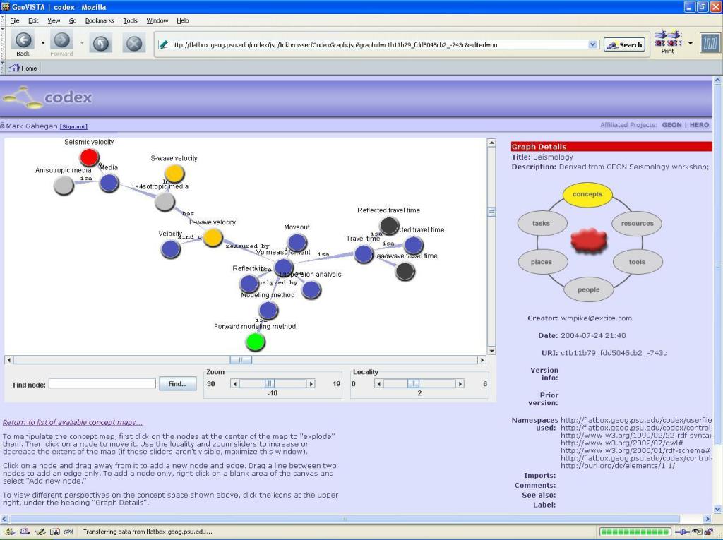Select the red Seismic velocity node
Viewport: 723px width, 540px height.
point(89,157)
